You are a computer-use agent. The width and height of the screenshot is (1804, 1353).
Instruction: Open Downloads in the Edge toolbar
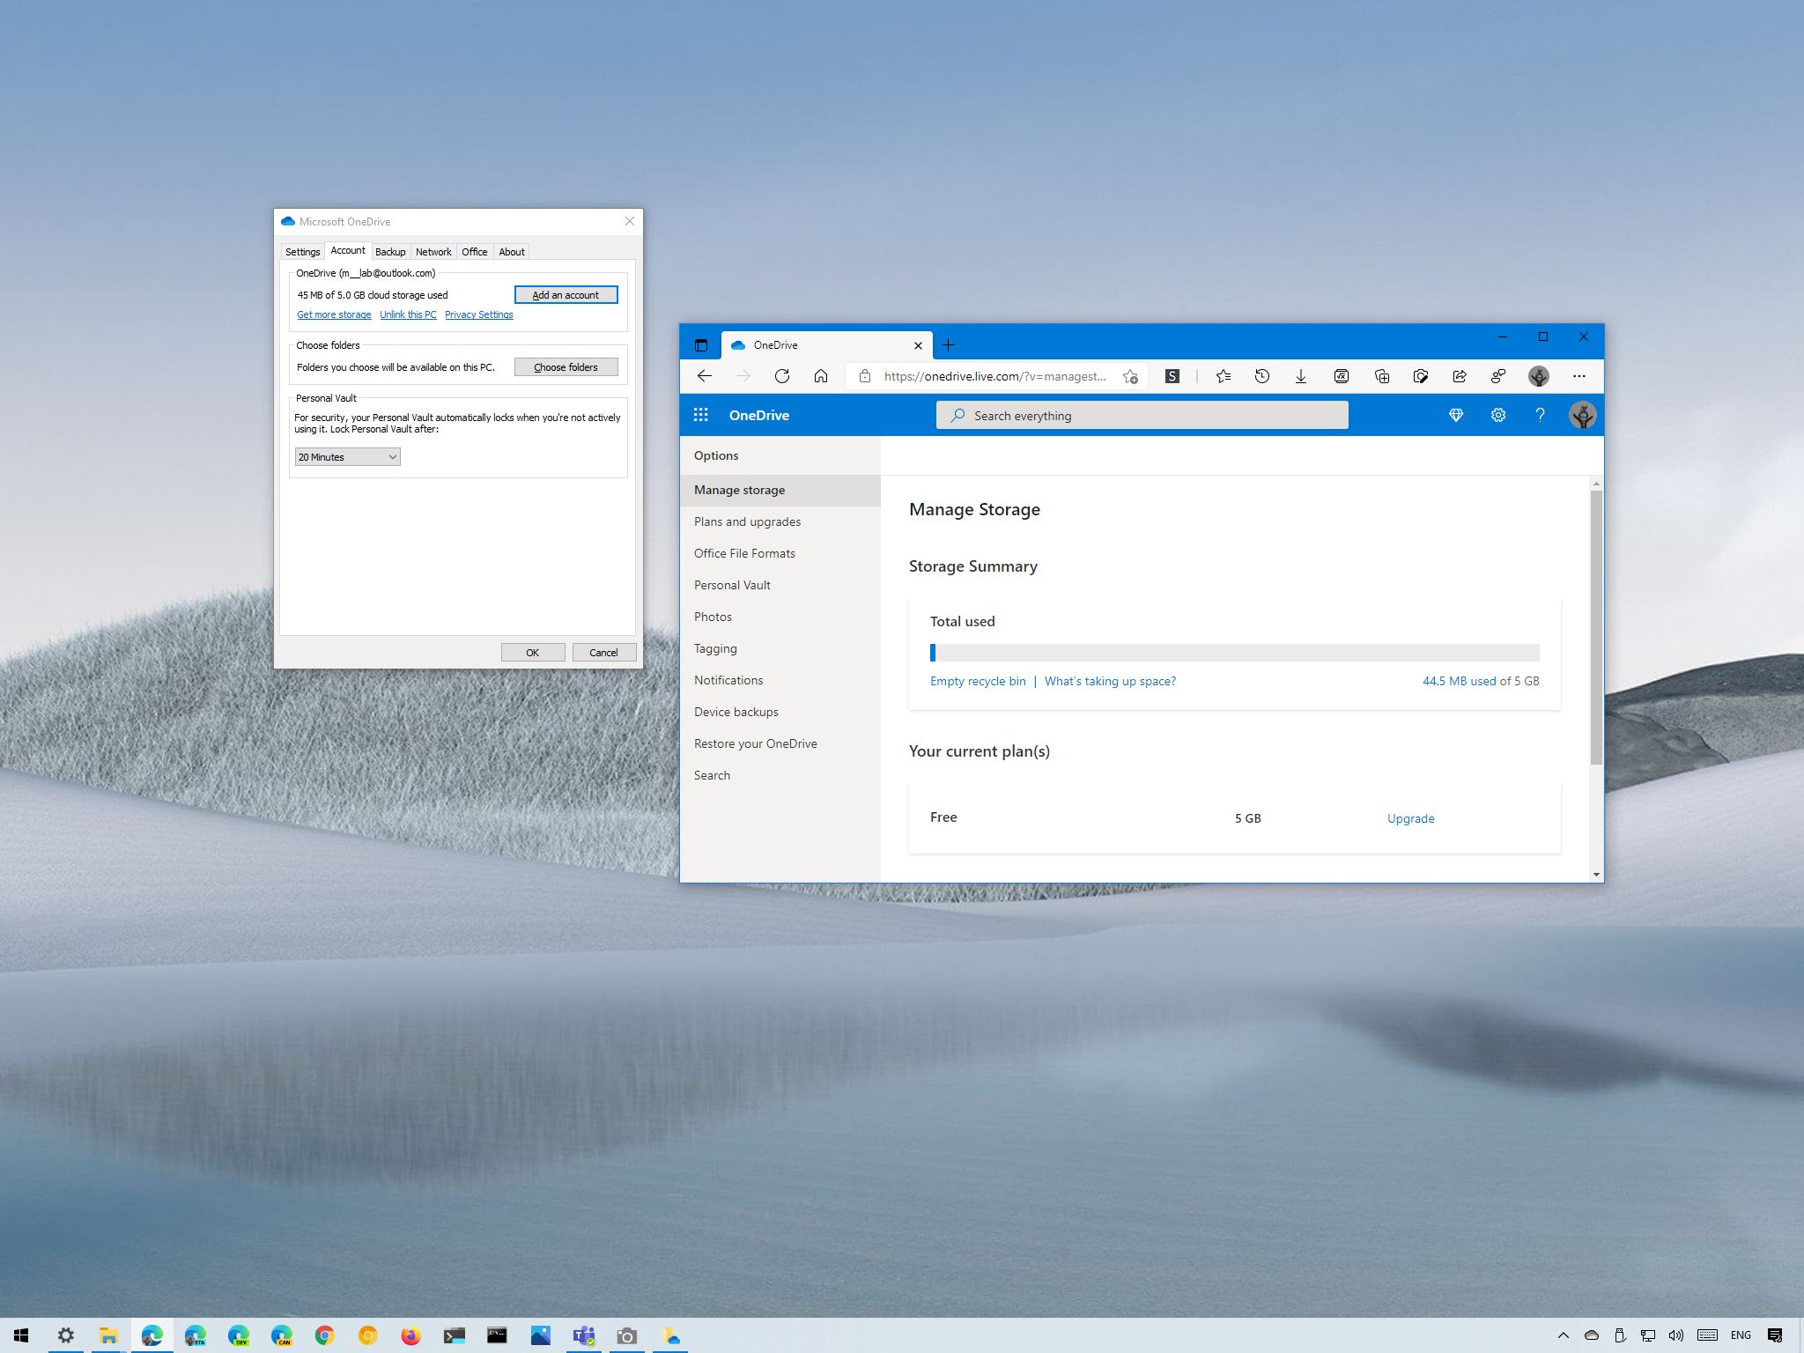(1301, 376)
